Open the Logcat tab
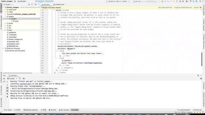Image resolution: width=205 pixels, height=115 pixels. tap(8, 110)
